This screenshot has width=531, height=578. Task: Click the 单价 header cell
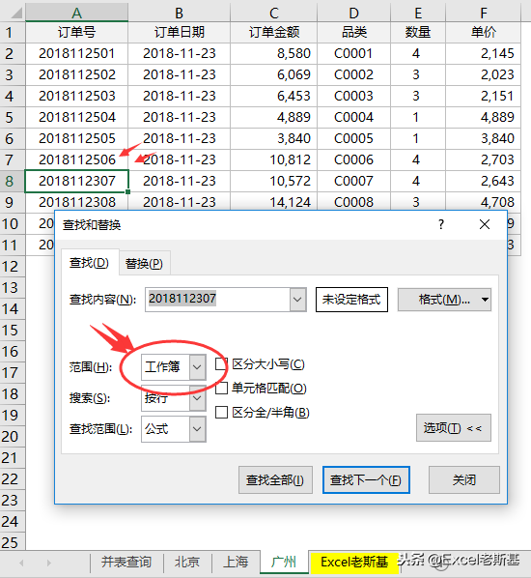483,33
